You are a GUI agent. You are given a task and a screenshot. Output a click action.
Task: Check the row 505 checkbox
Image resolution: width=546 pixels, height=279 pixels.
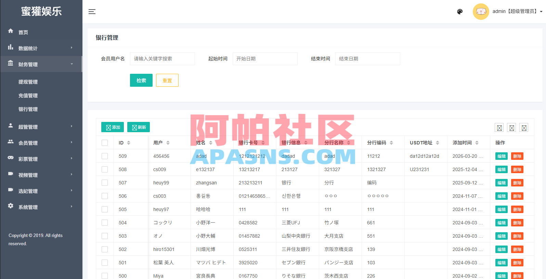105,209
